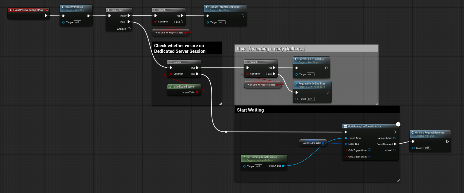
Task: Click the reroute node on the white wire
Action: click(x=226, y=132)
